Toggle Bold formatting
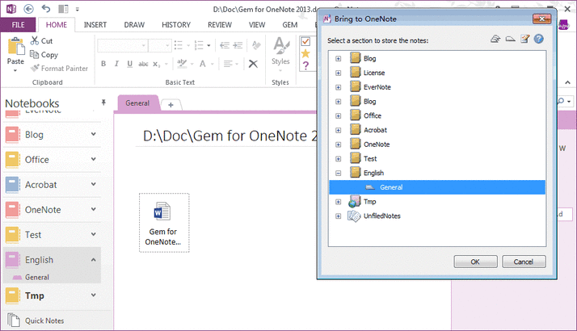Screen dimensions: 577x331 click(103, 64)
